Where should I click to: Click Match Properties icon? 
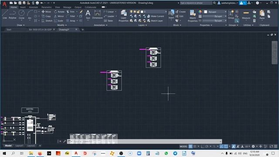click(x=193, y=16)
